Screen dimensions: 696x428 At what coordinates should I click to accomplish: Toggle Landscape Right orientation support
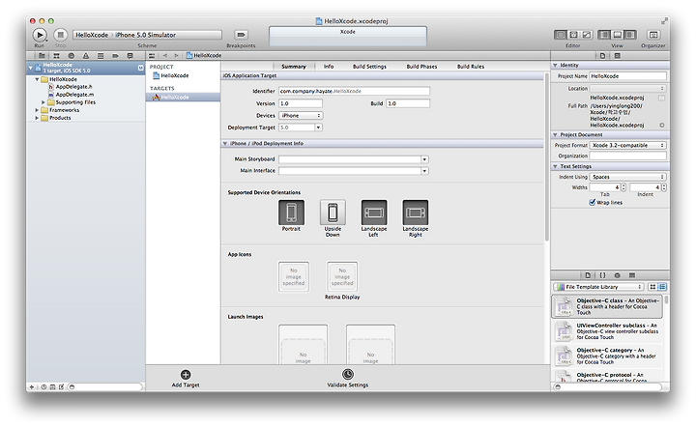[x=415, y=213]
